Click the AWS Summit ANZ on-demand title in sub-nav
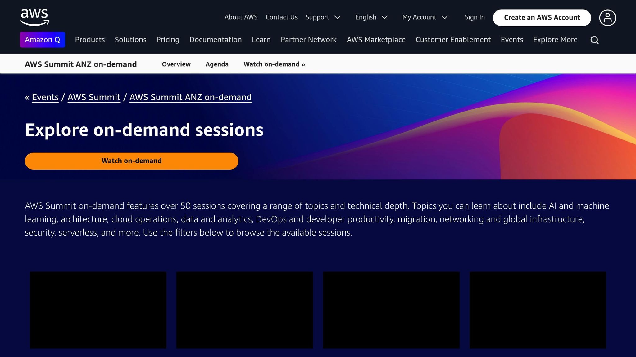The image size is (636, 357). click(x=81, y=64)
